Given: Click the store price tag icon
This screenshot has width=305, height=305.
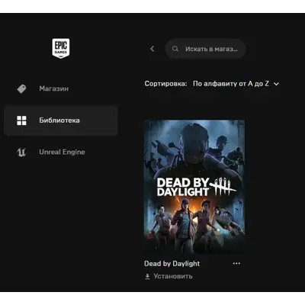Looking at the screenshot, I should [x=21, y=88].
